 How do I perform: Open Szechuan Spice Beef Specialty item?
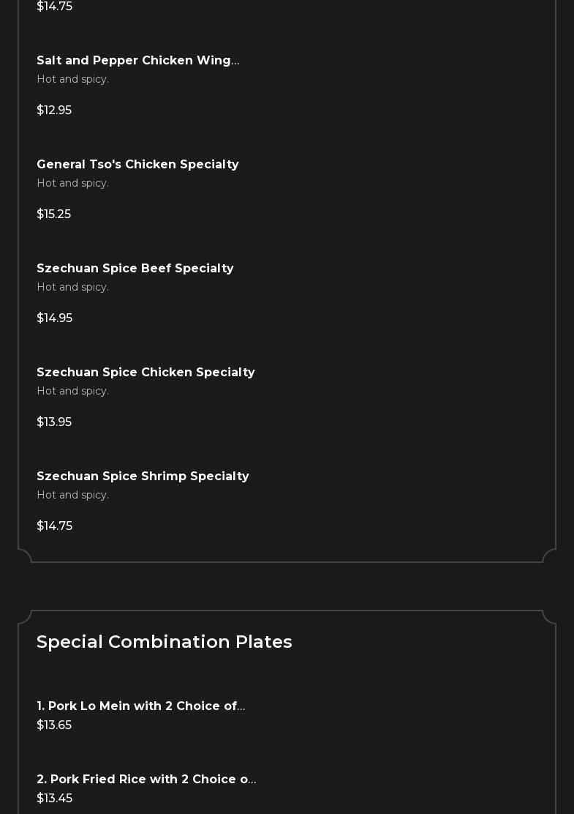point(135,269)
